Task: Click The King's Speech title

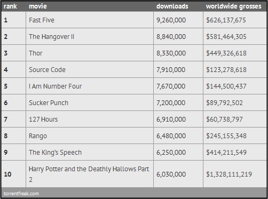Action: (x=55, y=153)
